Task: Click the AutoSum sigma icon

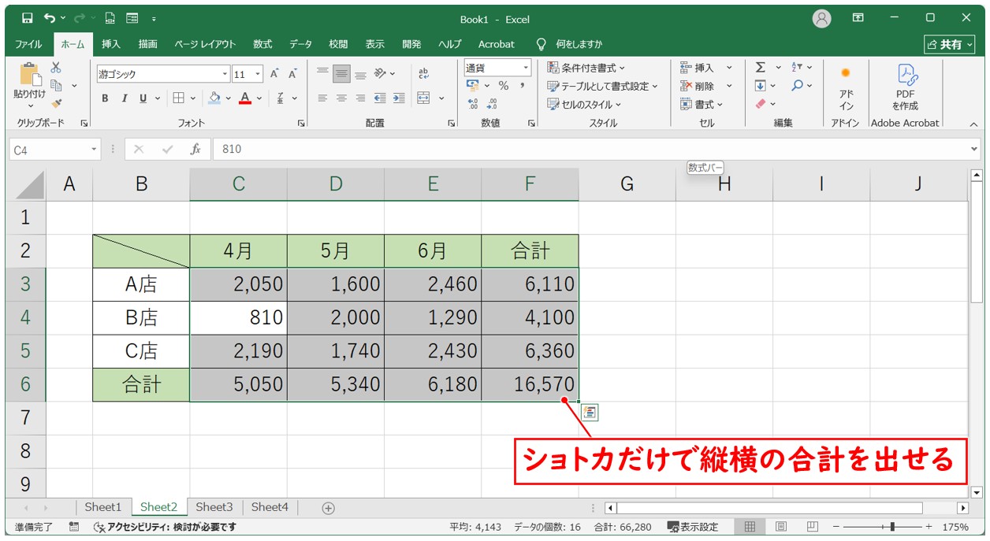Action: 760,68
